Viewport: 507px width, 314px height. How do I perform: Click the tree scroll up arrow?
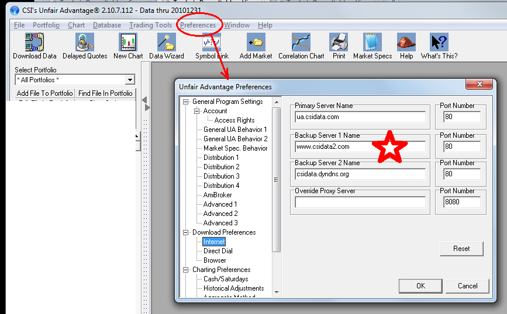[277, 102]
